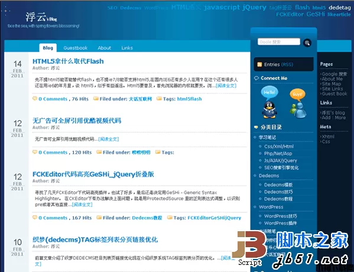Open post 无广告可全屏引用优酷视频代码
354x272 pixels.
point(77,121)
